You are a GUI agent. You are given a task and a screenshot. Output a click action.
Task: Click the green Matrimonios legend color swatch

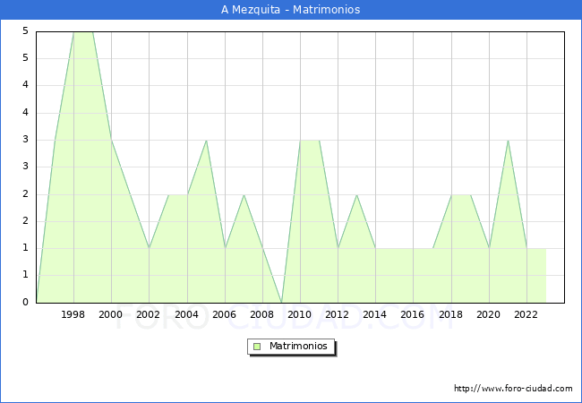pos(257,346)
